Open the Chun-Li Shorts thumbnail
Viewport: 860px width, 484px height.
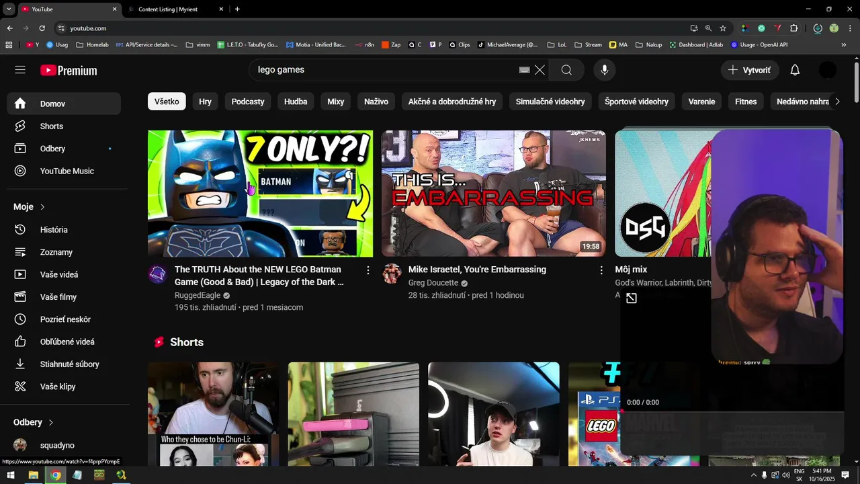click(213, 414)
